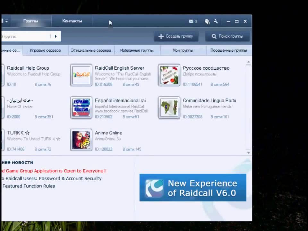Click the ID:3027308 text
This screenshot has width=308, height=231.
point(193,117)
